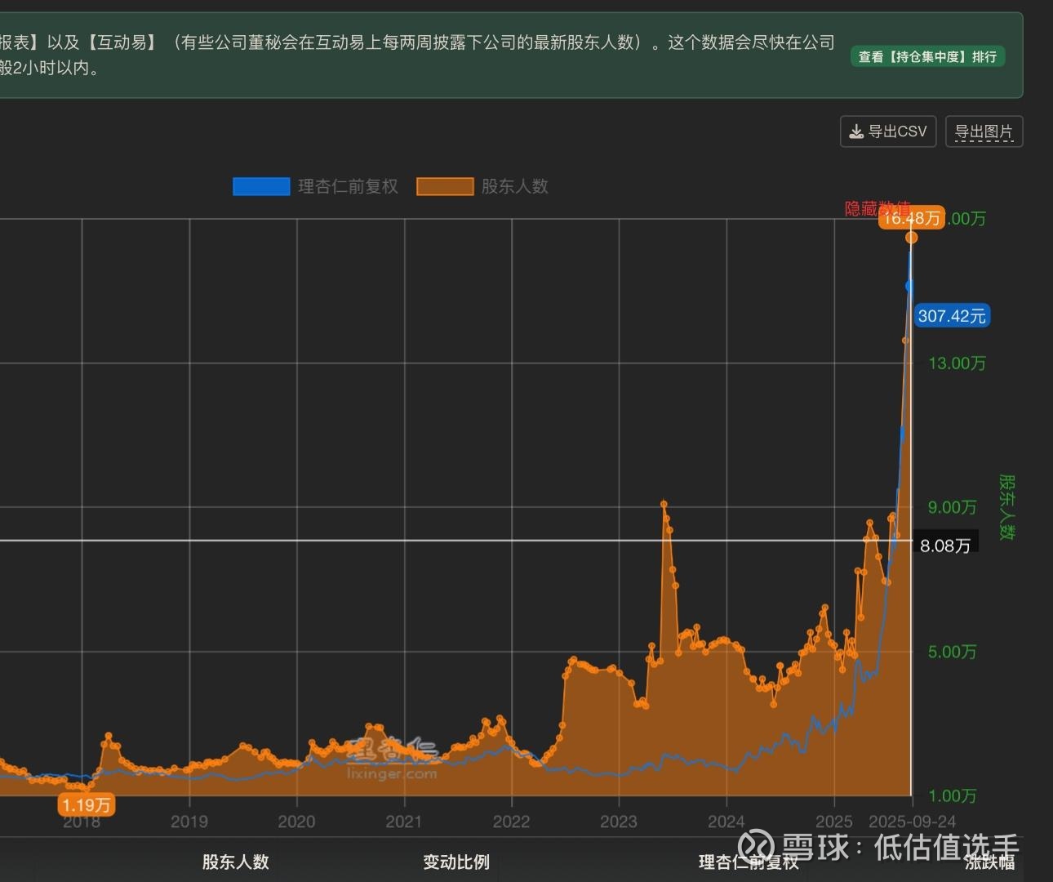Select the orange data point at the chart peak

click(912, 238)
